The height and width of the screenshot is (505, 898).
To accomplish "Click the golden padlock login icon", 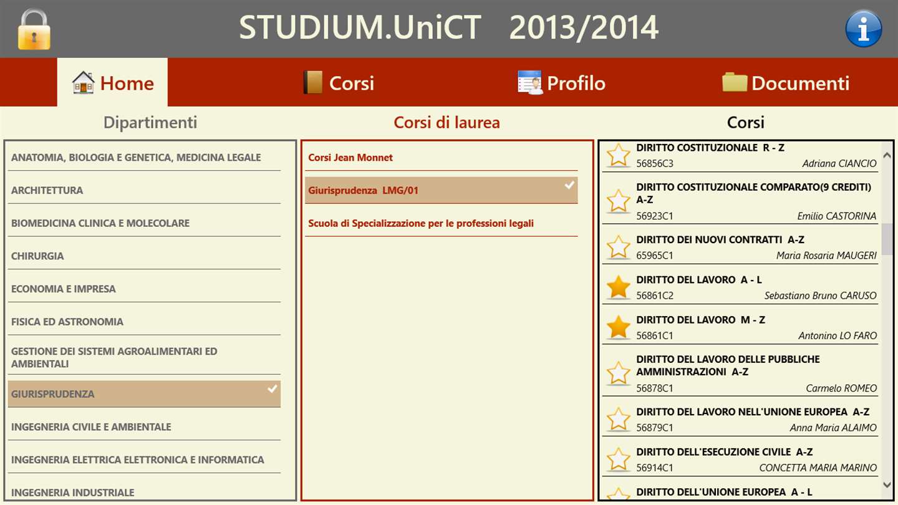I will click(x=34, y=29).
